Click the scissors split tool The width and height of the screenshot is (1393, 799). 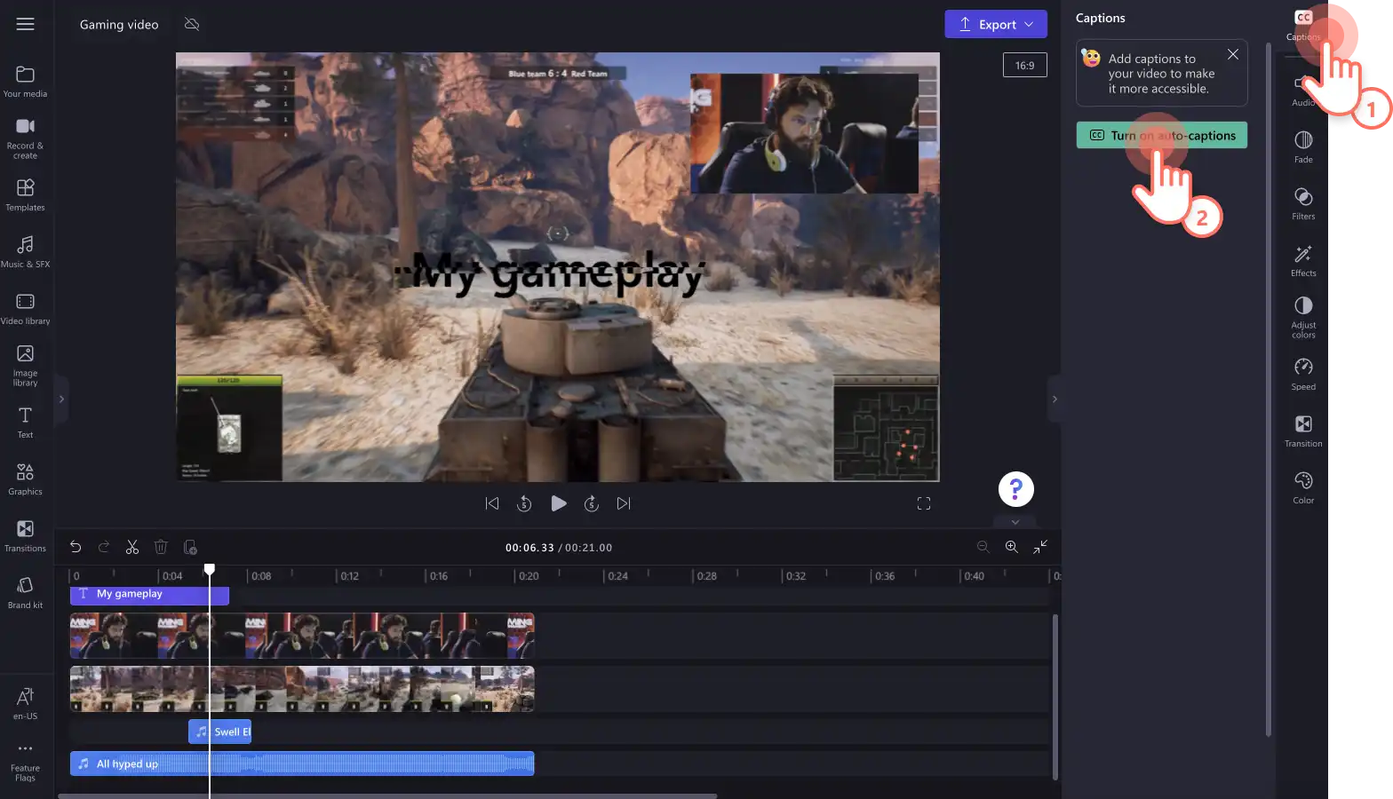click(x=132, y=547)
